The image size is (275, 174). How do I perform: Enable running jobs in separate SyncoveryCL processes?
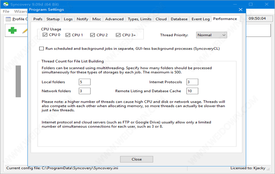[x=41, y=48]
